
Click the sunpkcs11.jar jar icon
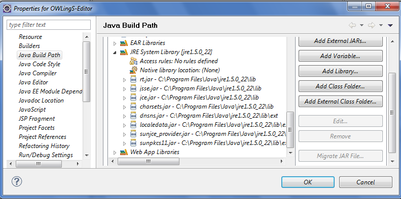pos(133,143)
